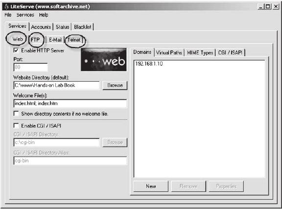
Task: Switch to the Status tab
Action: tap(62, 27)
